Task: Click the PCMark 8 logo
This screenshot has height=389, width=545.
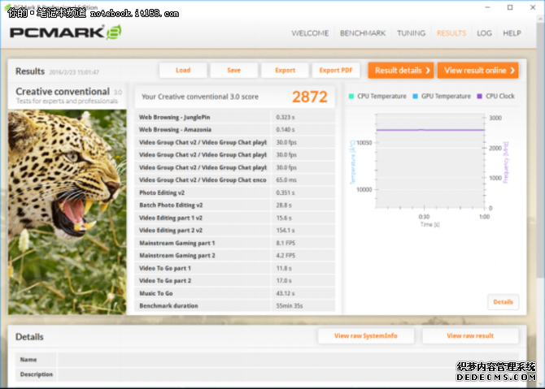Action: (x=65, y=32)
